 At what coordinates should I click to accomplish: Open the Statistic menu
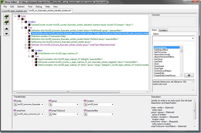point(21,6)
